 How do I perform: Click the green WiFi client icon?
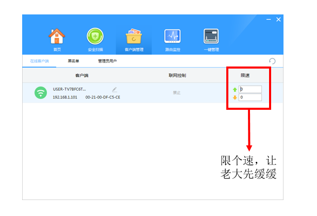point(41,93)
